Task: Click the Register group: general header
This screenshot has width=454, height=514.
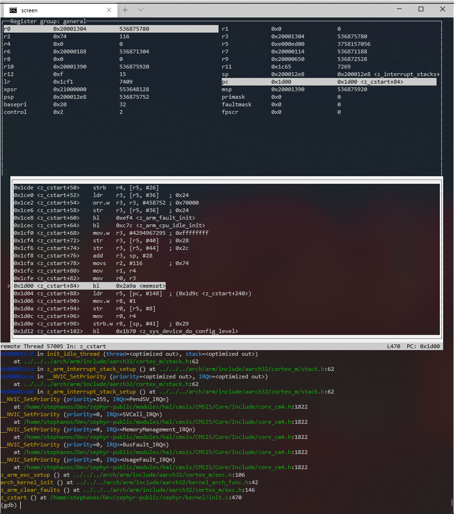Action: tap(45, 21)
